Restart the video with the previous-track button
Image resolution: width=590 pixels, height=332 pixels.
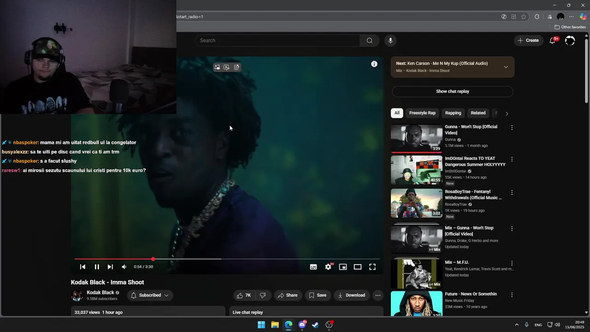pos(83,267)
